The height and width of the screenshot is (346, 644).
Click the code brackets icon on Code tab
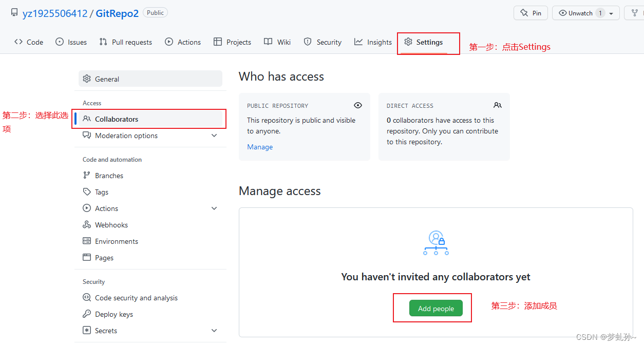click(18, 42)
